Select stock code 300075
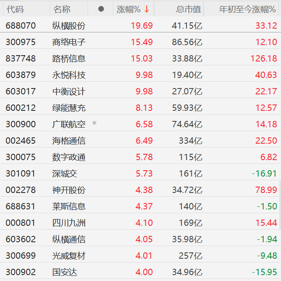This screenshot has height=281, width=281. point(21,157)
